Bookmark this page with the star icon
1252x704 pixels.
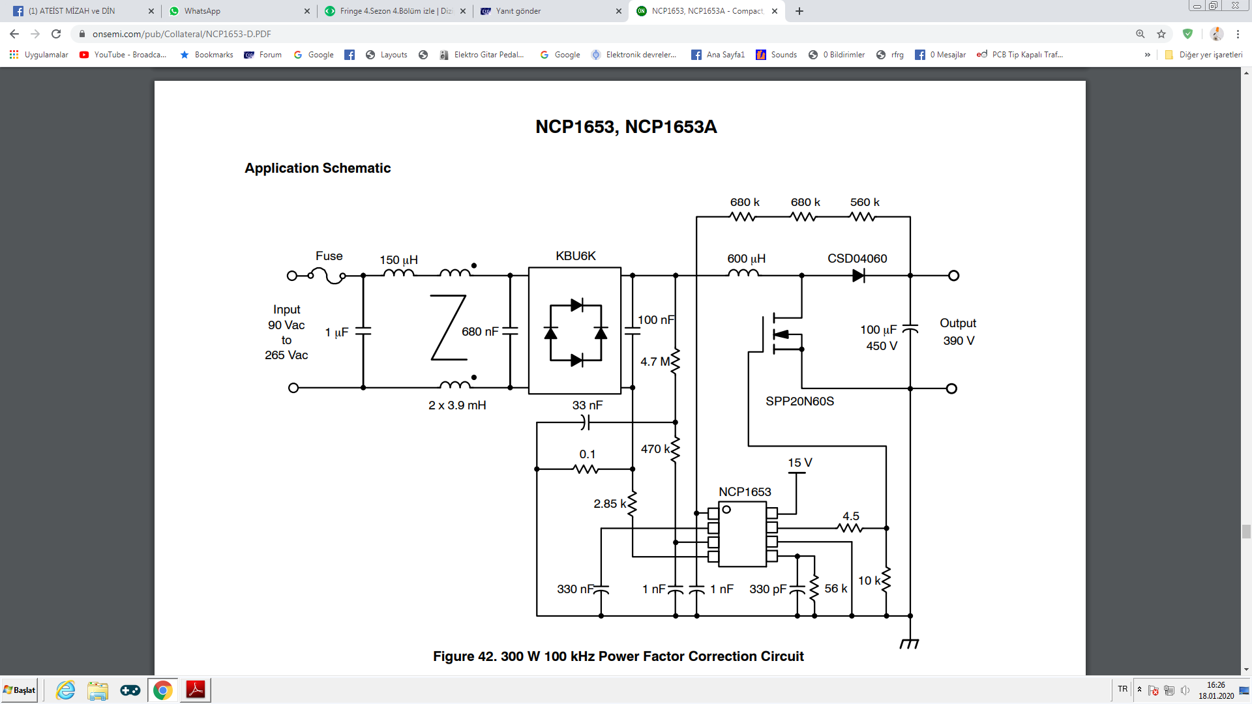[x=1161, y=34]
